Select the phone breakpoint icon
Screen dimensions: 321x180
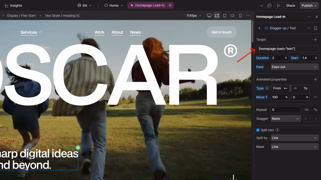[240, 15]
